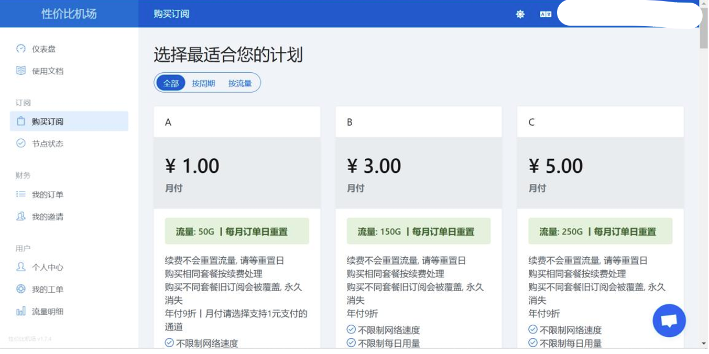Open the language switch icon in header
This screenshot has width=709, height=354.
(x=546, y=14)
